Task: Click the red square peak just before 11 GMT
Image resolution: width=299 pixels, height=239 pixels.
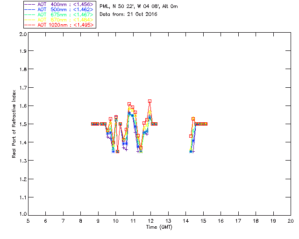Action: (129, 104)
